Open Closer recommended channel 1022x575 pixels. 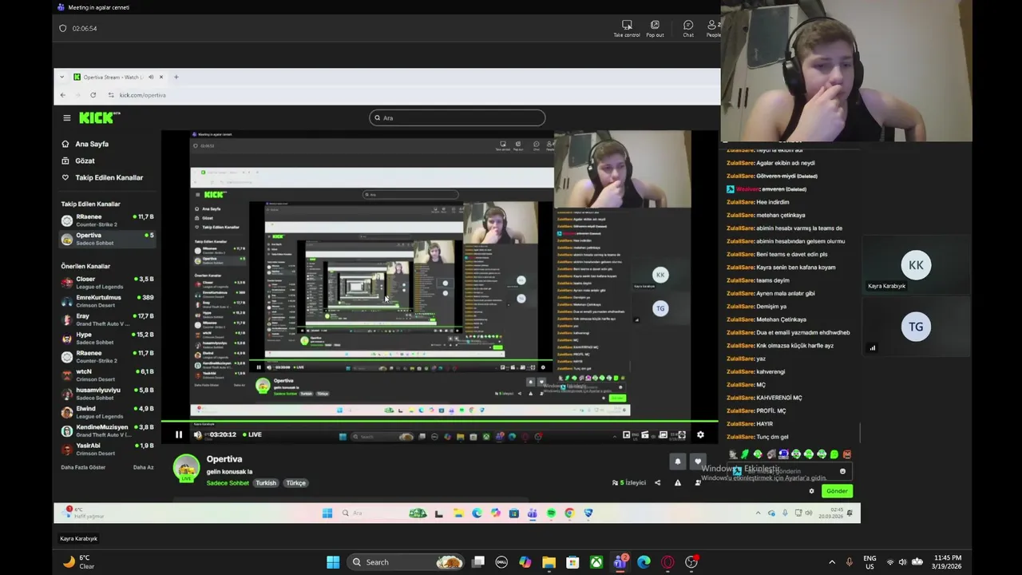[107, 283]
